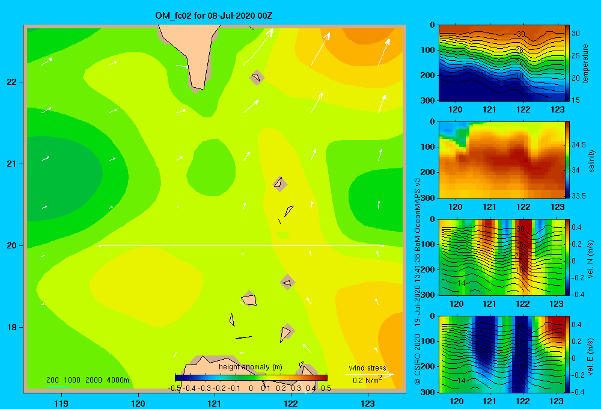Screen dimensions: 601x409
Task: Click the temperature colorbar beside the top section
Action: click(567, 63)
